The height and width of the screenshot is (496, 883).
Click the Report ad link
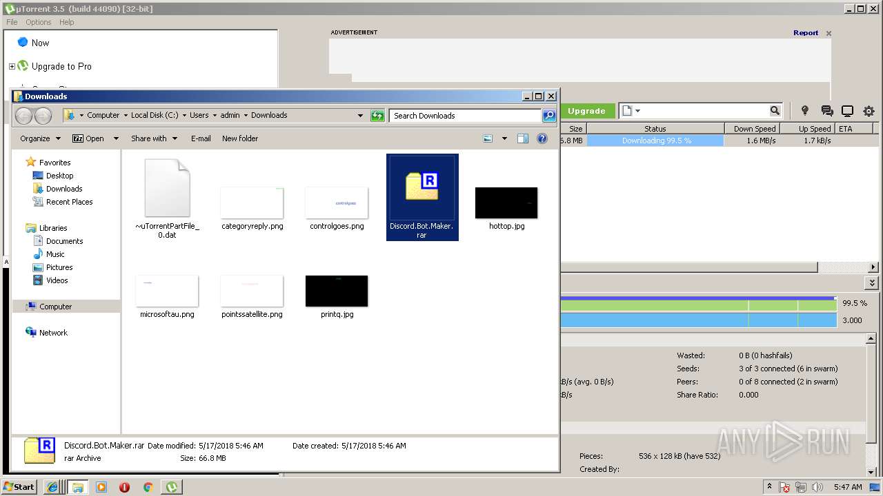(x=806, y=33)
